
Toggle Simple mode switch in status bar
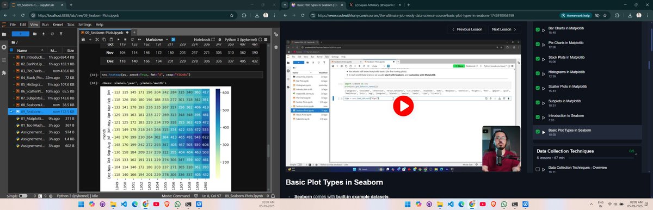[x=23, y=195]
